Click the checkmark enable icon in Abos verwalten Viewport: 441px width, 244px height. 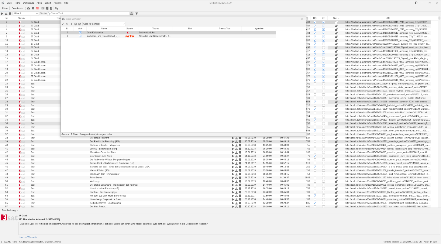pyautogui.click(x=63, y=24)
